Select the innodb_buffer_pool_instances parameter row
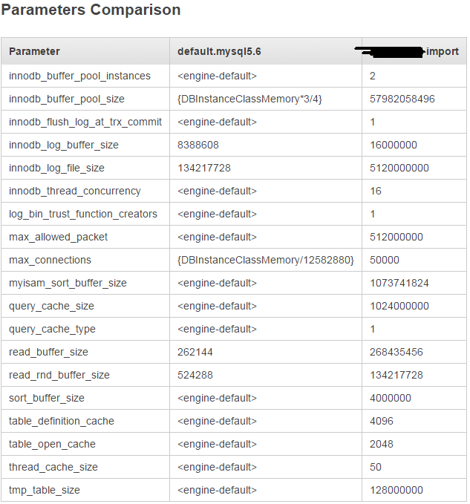 (x=79, y=76)
